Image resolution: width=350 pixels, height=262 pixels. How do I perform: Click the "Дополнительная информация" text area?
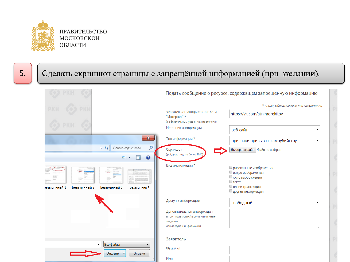click(x=275, y=219)
